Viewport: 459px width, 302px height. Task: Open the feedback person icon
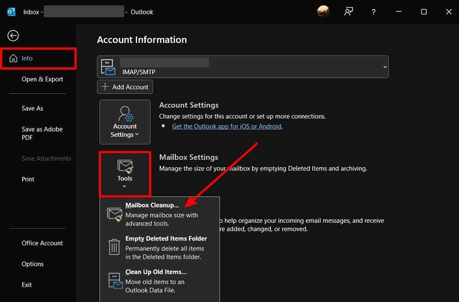(348, 12)
